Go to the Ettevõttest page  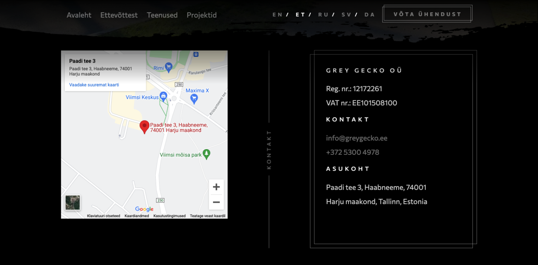point(119,15)
